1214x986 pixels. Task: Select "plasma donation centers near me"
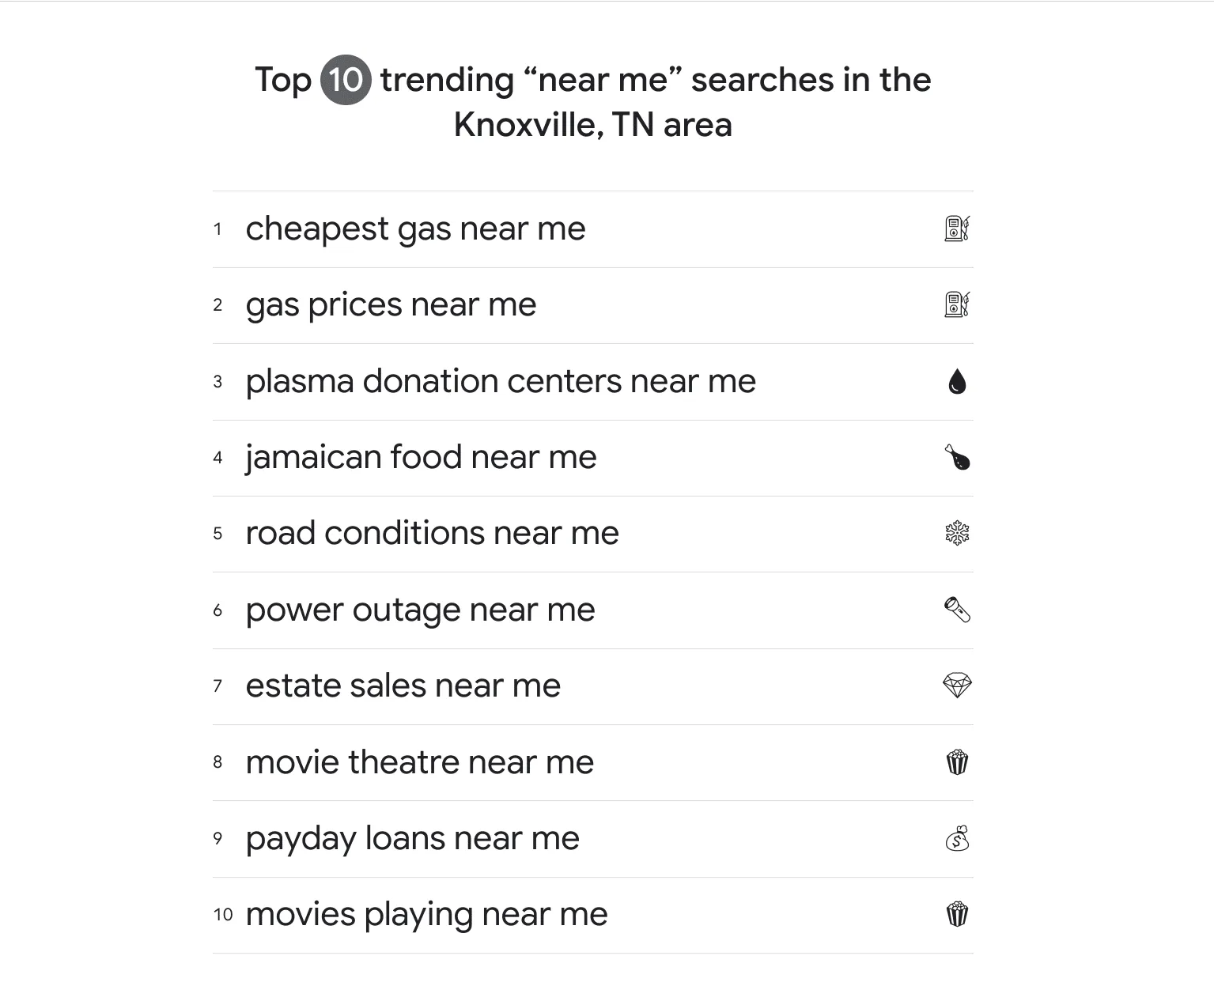point(501,381)
